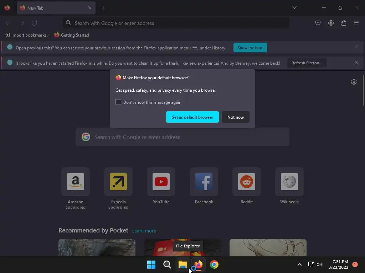Dismiss the Open previous tabs notification
This screenshot has height=273, width=365.
click(x=356, y=47)
